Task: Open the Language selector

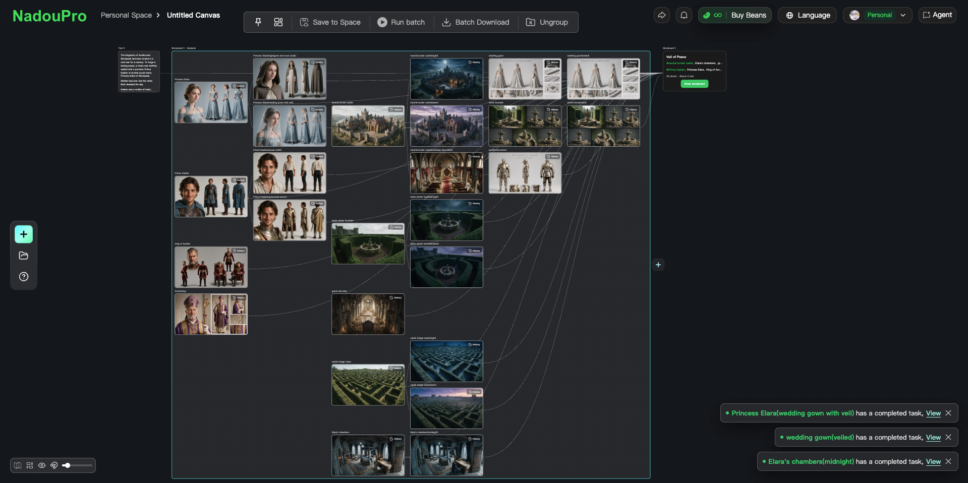Action: [808, 15]
